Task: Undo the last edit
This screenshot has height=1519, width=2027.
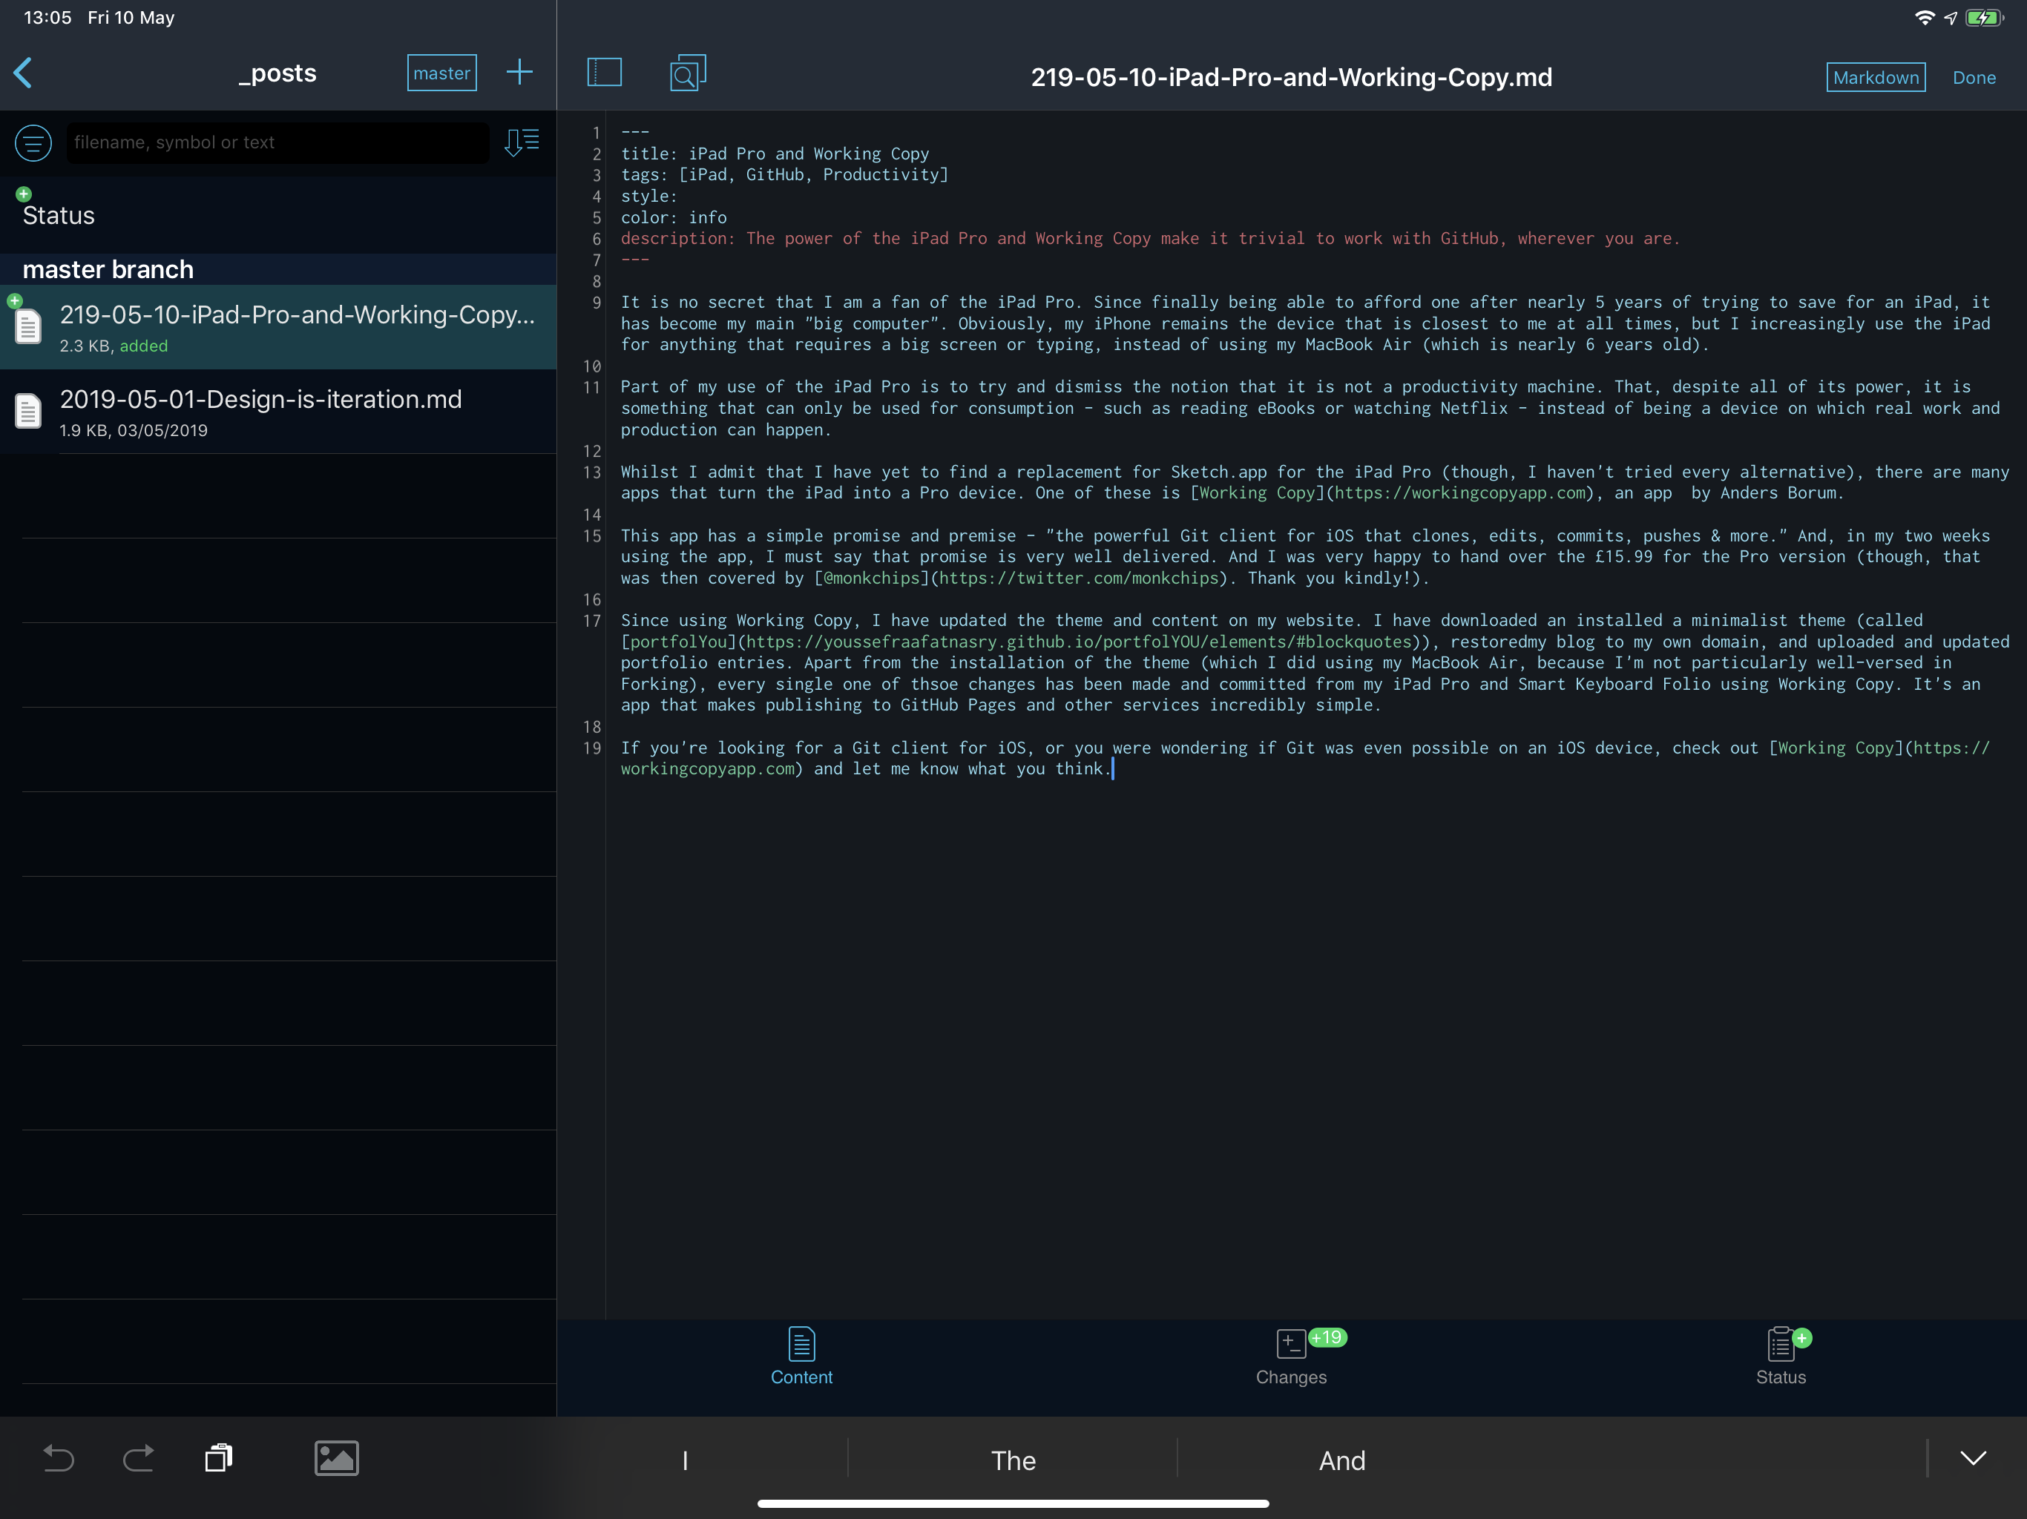Action: pyautogui.click(x=58, y=1457)
